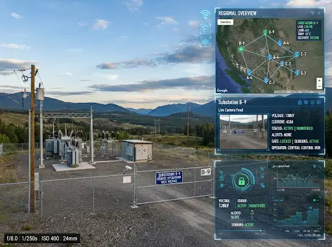Click the home icon in the Substation B-9 header
The width and height of the screenshot is (332, 247).
319,102
